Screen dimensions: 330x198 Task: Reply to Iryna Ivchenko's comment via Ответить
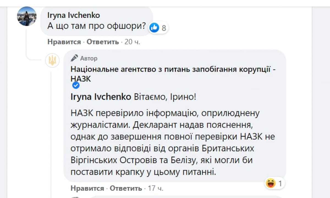click(103, 42)
